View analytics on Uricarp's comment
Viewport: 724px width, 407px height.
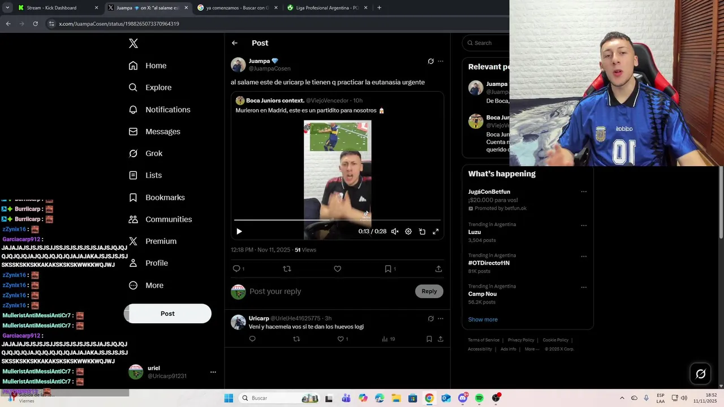click(x=387, y=339)
